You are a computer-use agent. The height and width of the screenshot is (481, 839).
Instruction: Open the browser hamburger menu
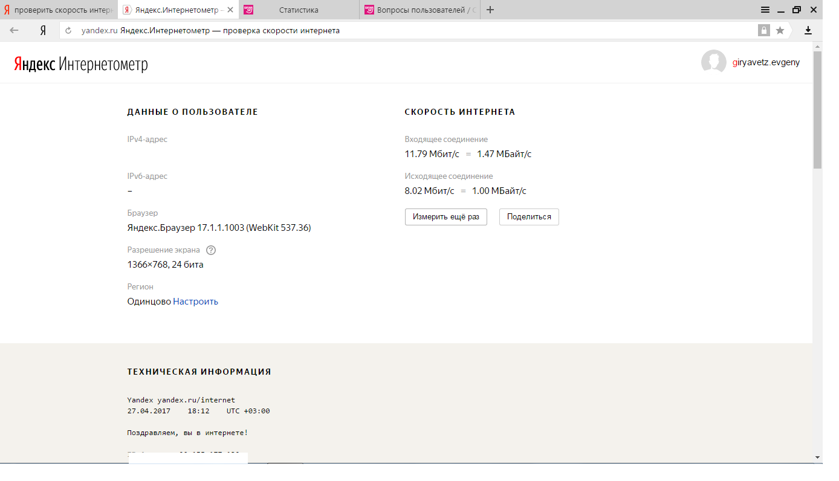(x=765, y=10)
